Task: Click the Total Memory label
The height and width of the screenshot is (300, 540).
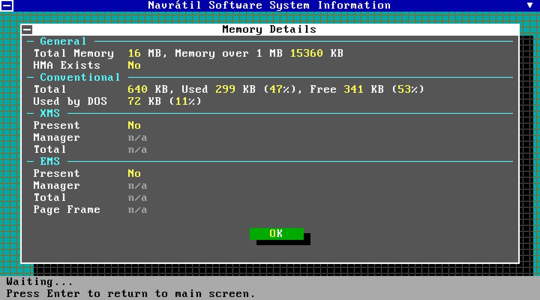Action: pyautogui.click(x=73, y=53)
